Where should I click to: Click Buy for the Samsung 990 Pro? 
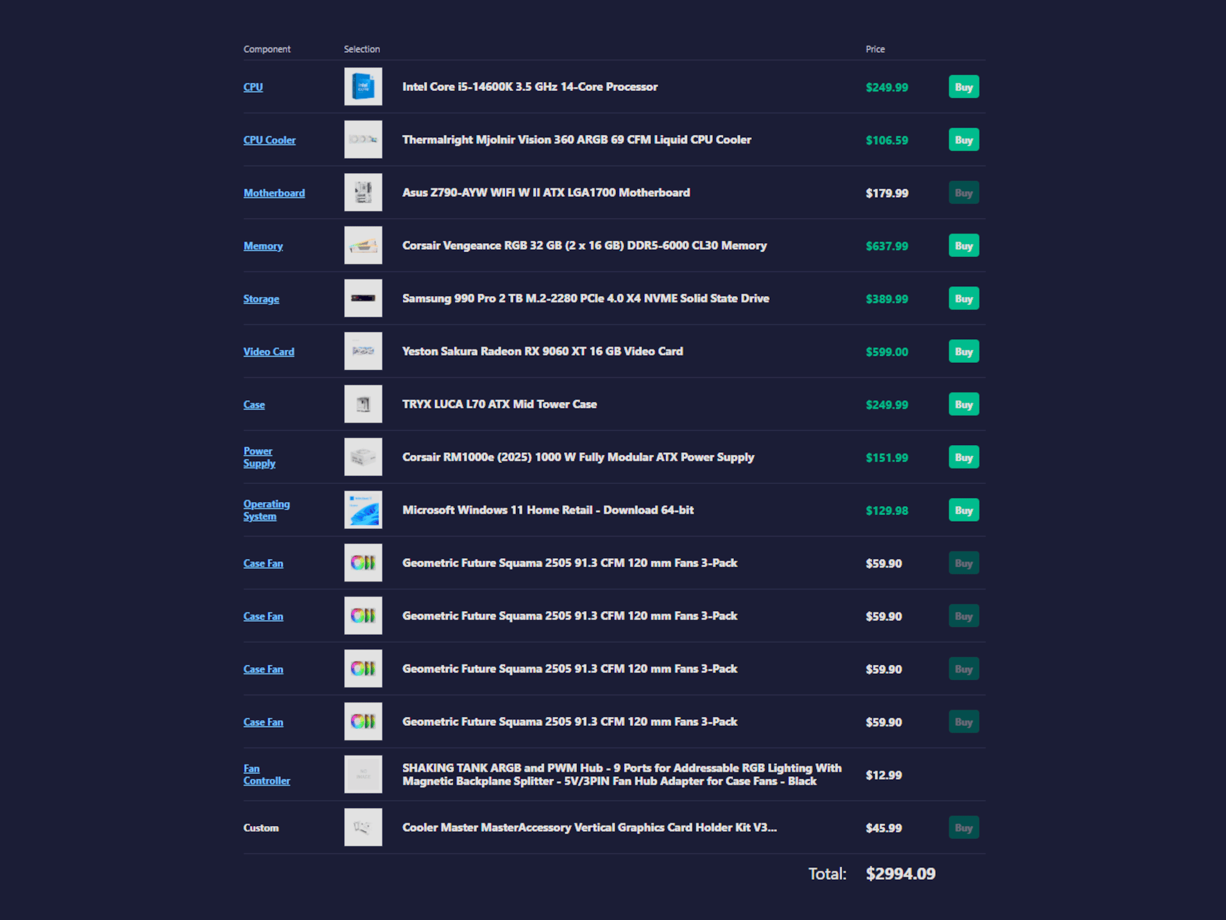[x=964, y=298]
